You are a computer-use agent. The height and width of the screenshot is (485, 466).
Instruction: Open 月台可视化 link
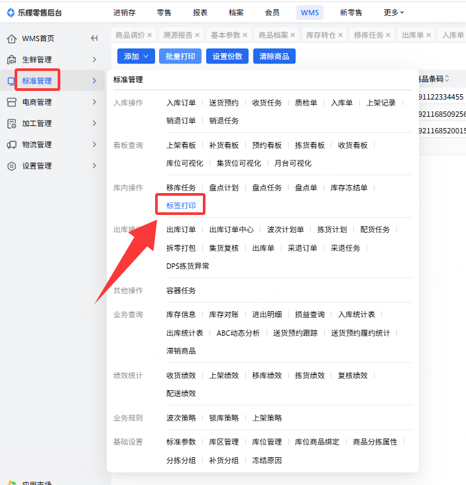292,163
